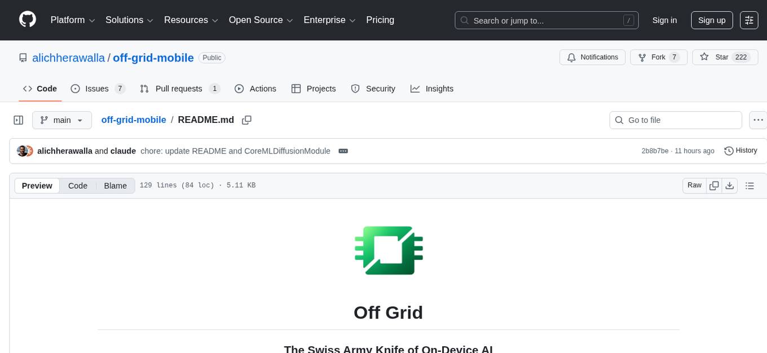Expand the commit message details
This screenshot has width=767, height=353.
(343, 151)
